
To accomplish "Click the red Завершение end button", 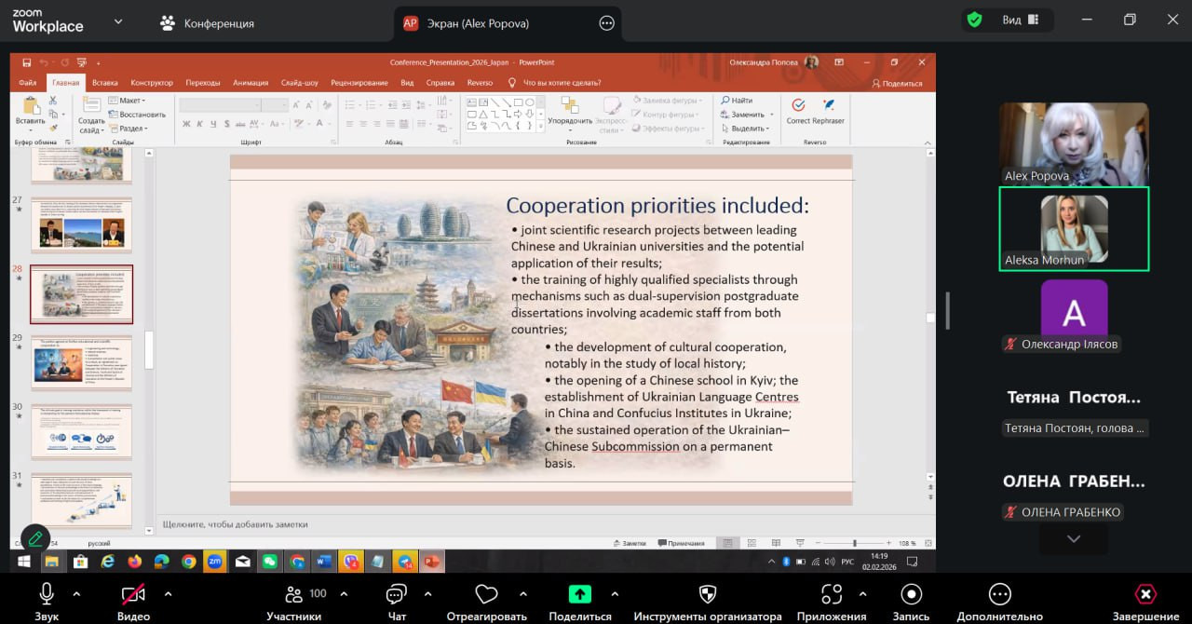I will click(1145, 594).
